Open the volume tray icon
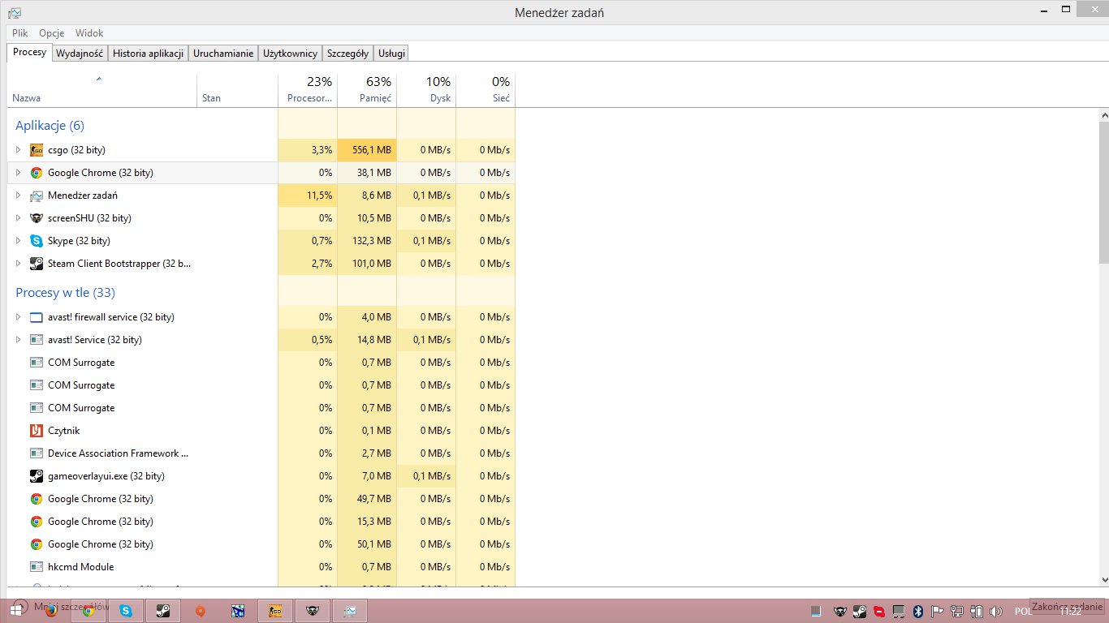 [x=996, y=611]
